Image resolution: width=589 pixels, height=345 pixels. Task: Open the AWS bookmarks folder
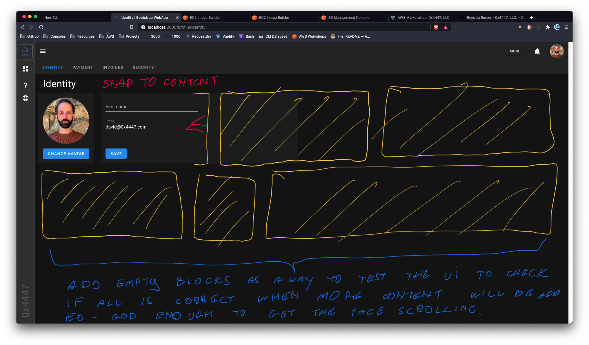107,36
